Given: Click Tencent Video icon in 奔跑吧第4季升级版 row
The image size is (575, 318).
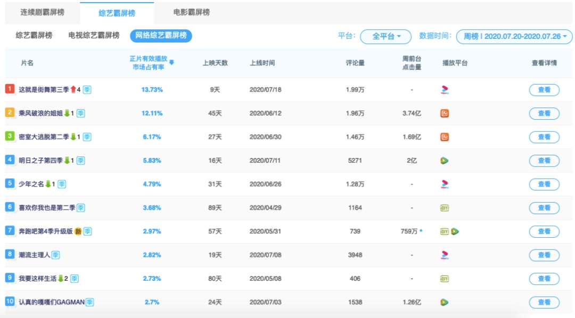Looking at the screenshot, I should tap(455, 231).
